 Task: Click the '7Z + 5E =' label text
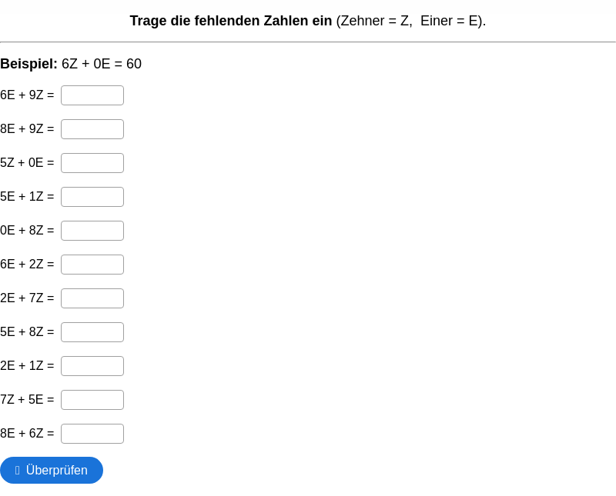[x=27, y=399]
